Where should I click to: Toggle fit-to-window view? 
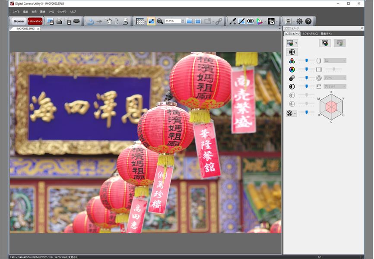[151, 21]
